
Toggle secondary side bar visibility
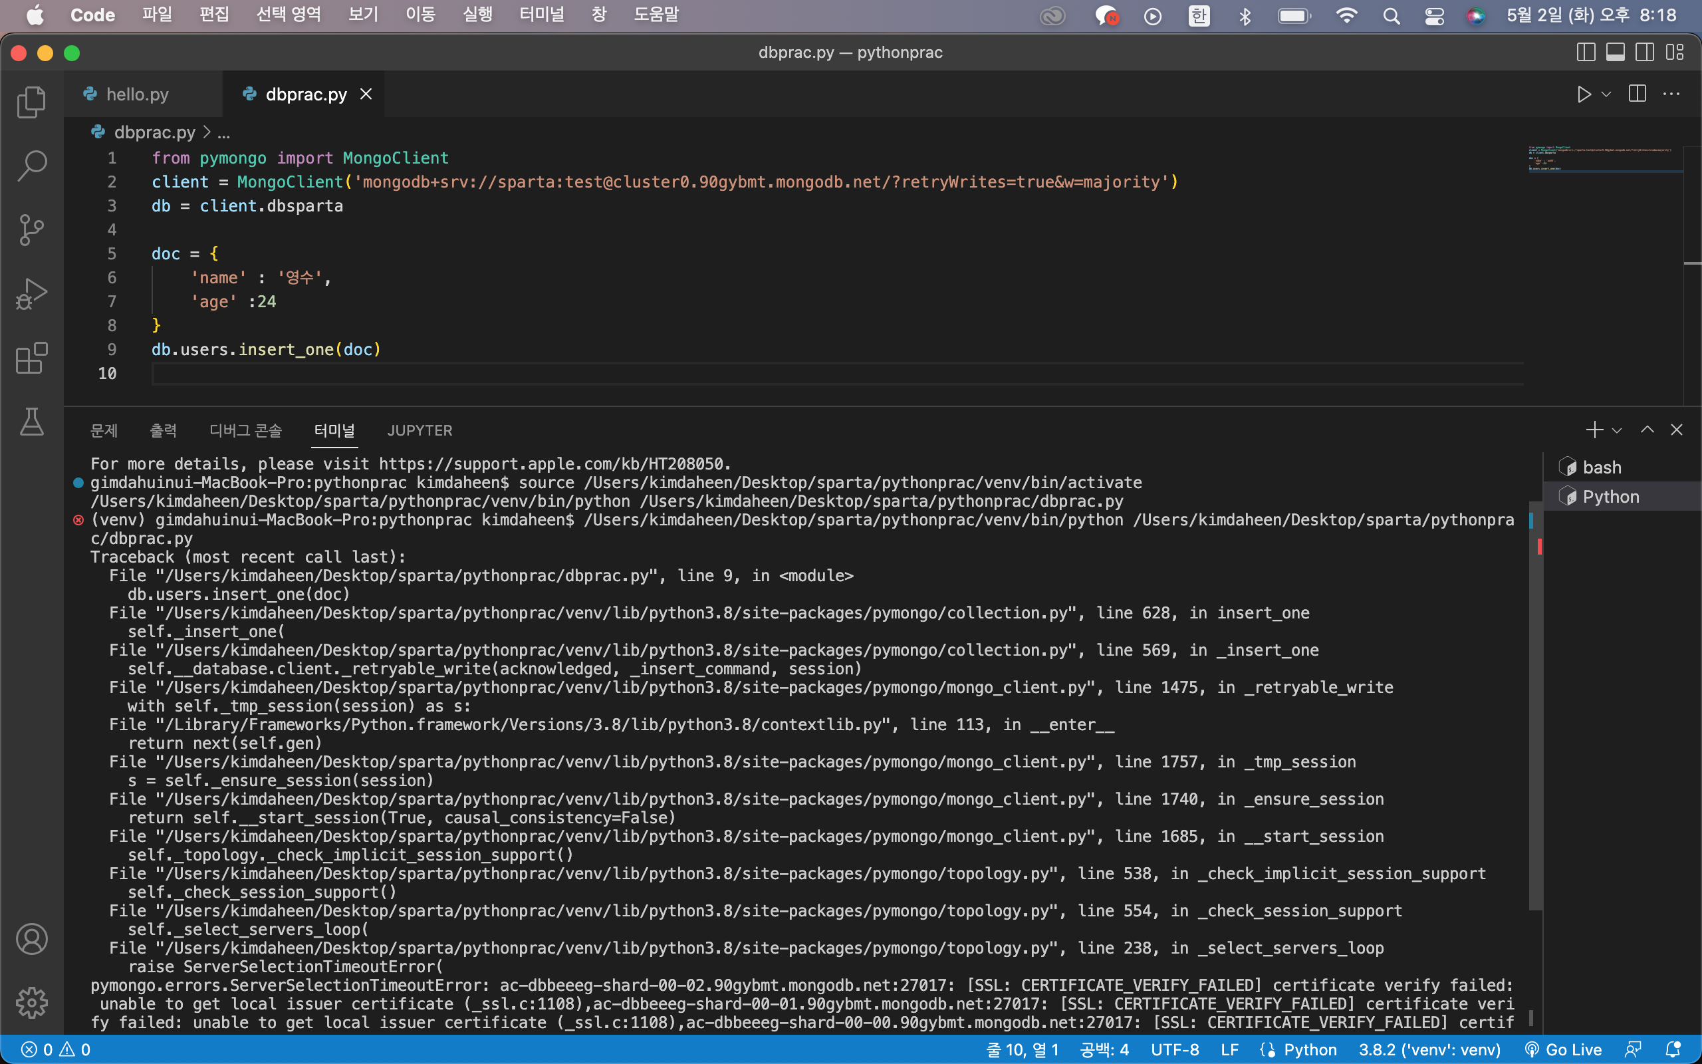(1644, 52)
